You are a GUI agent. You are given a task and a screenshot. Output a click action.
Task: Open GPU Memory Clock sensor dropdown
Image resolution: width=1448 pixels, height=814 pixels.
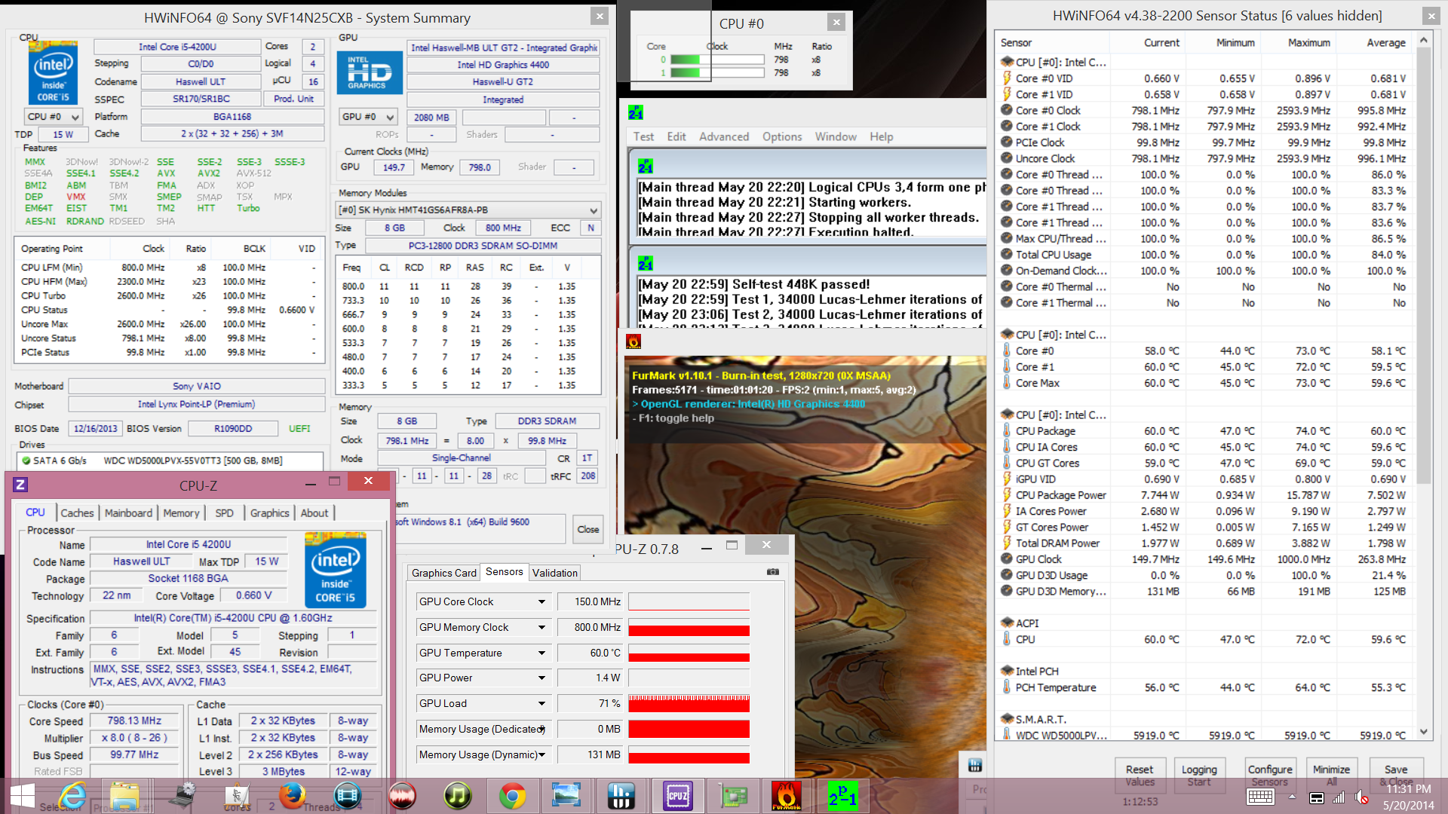(541, 627)
